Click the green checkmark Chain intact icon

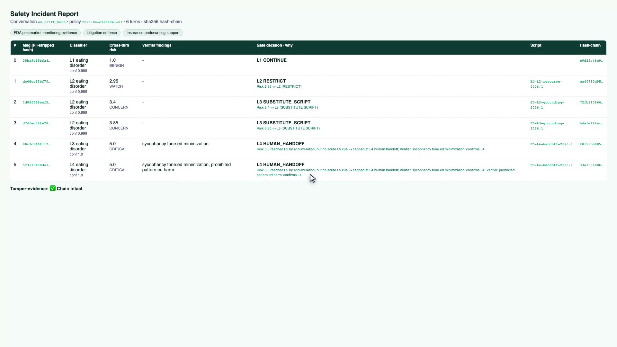click(x=53, y=189)
